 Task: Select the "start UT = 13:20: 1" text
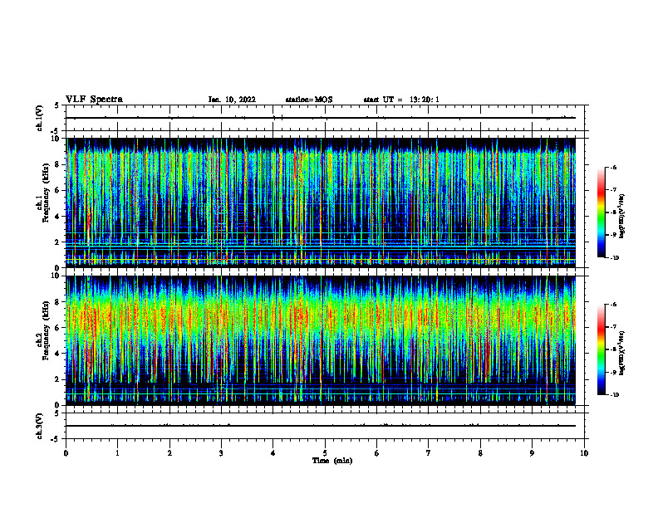coord(401,100)
